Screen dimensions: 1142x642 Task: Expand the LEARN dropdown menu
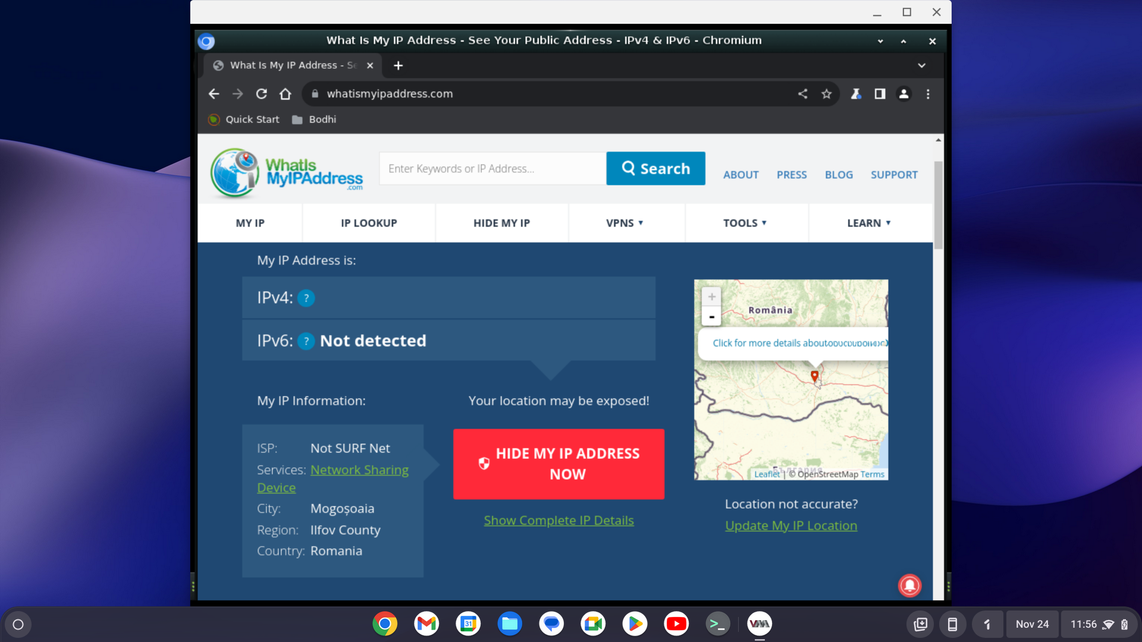[868, 223]
